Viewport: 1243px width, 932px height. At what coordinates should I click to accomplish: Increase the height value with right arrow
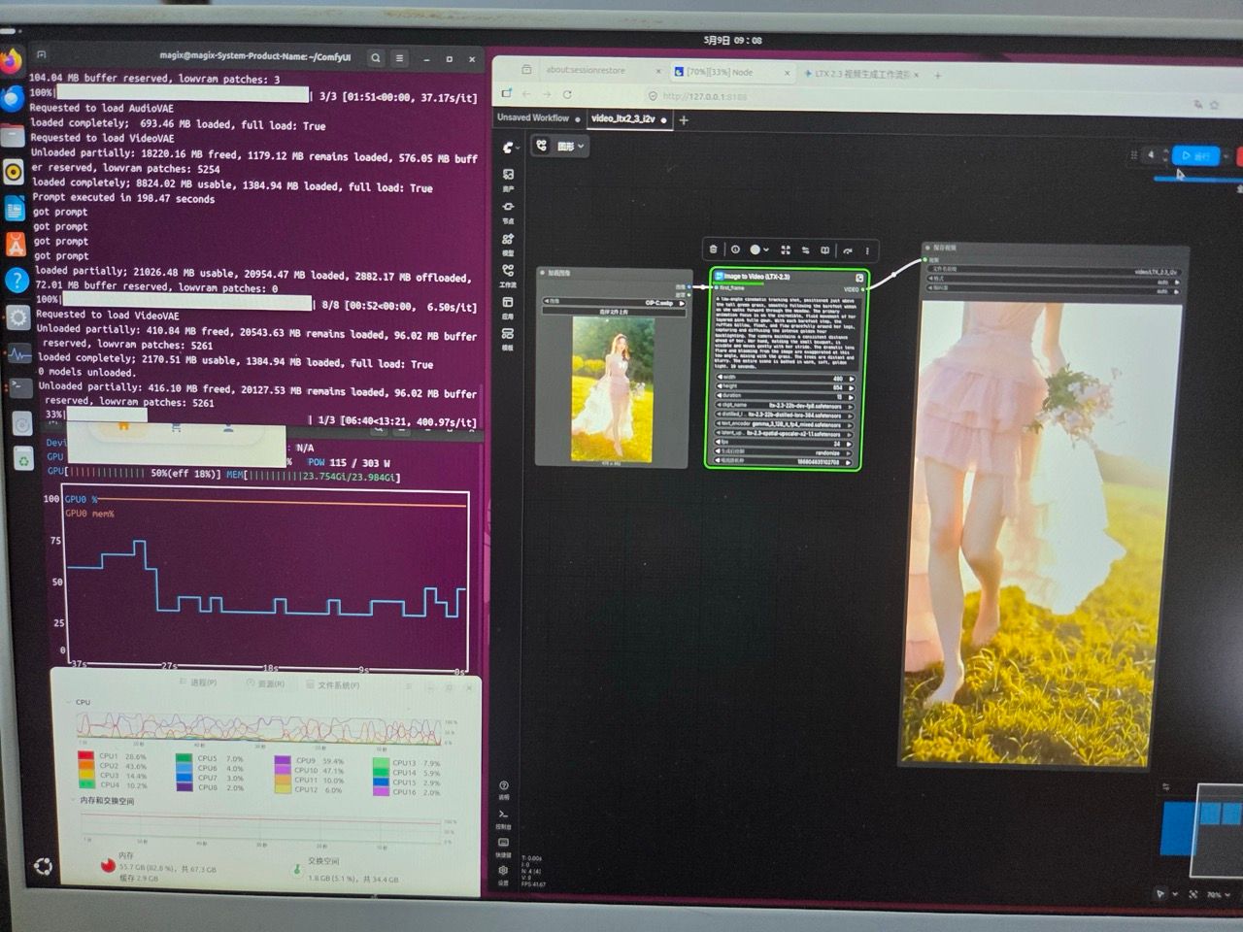[x=852, y=387]
